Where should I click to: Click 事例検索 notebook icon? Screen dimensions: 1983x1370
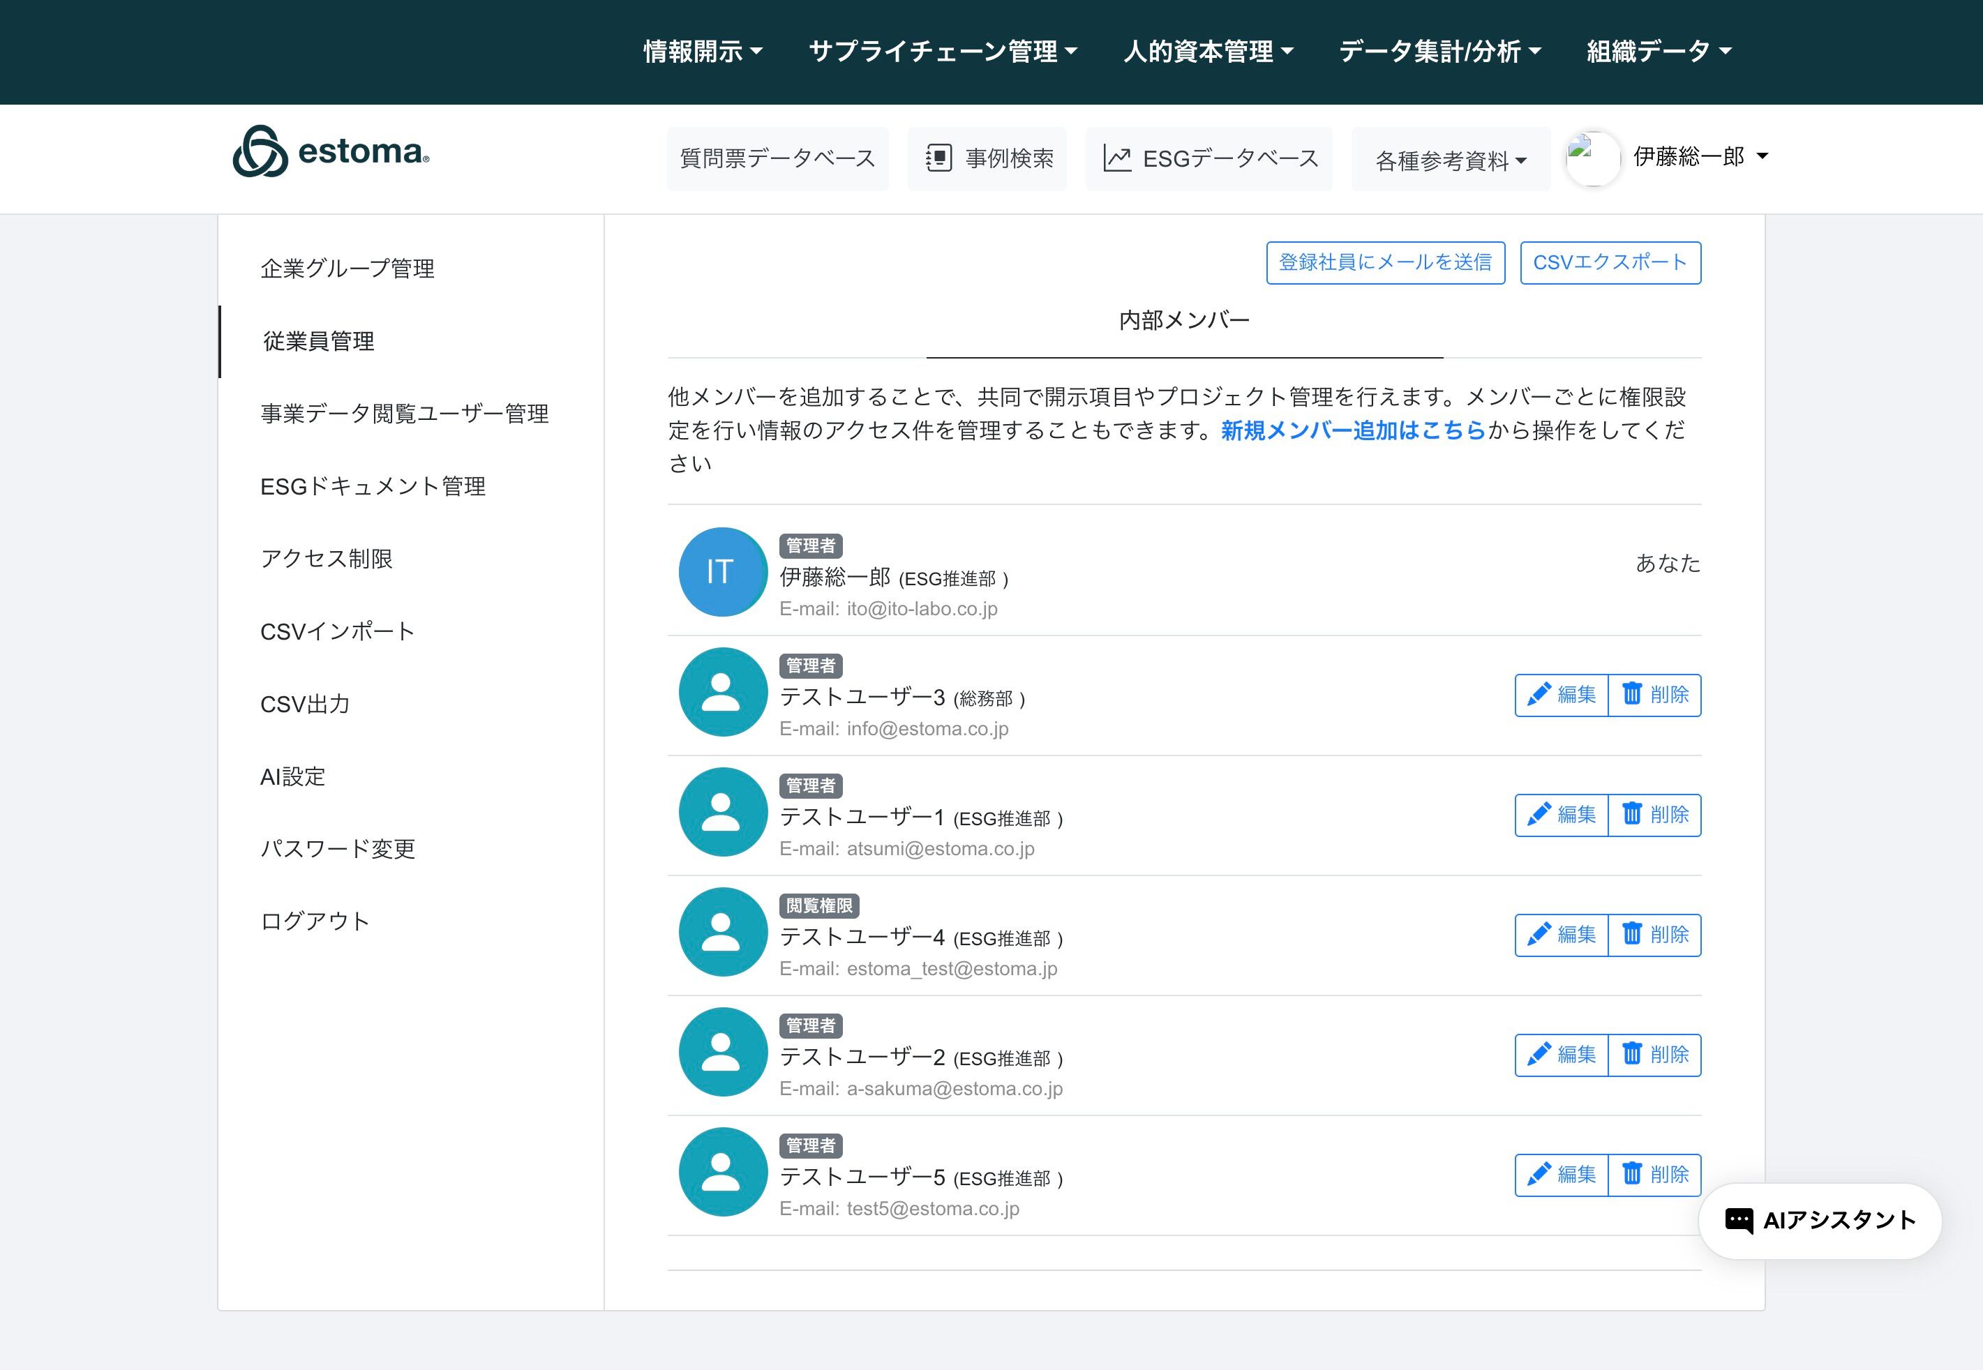(x=938, y=159)
